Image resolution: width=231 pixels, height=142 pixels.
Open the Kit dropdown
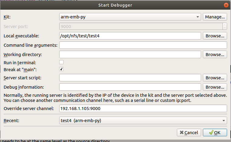point(130,17)
